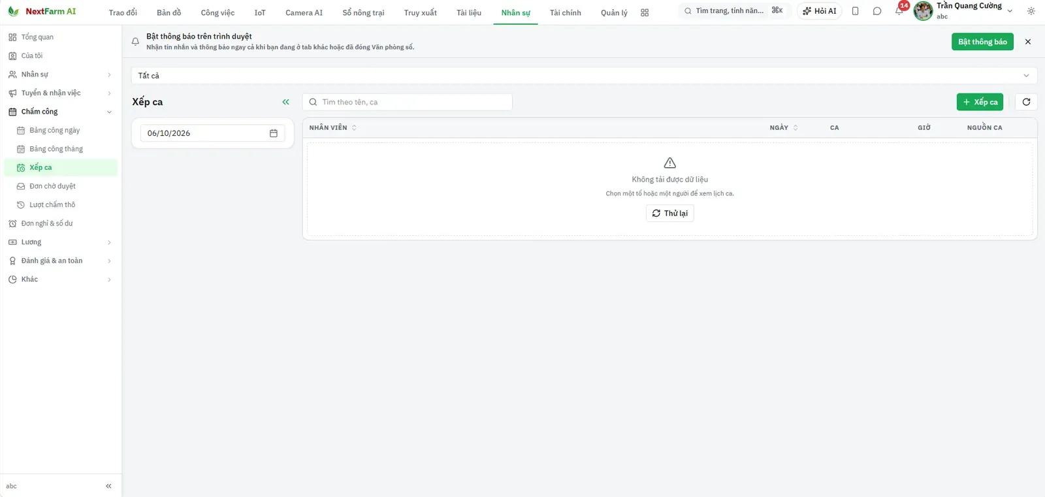Image resolution: width=1045 pixels, height=497 pixels.
Task: Open Đơn chờ duyệt in sidebar
Action: [61, 186]
